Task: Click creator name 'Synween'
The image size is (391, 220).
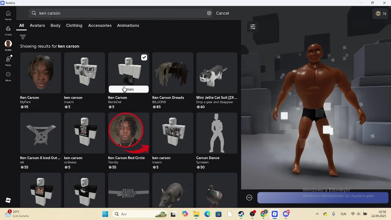Action: coord(203,162)
